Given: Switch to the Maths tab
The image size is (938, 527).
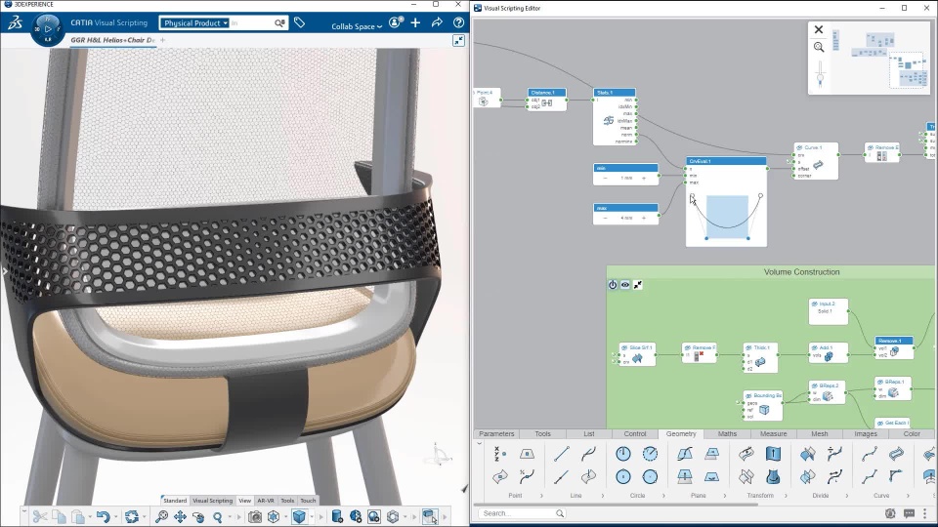Looking at the screenshot, I should [727, 433].
